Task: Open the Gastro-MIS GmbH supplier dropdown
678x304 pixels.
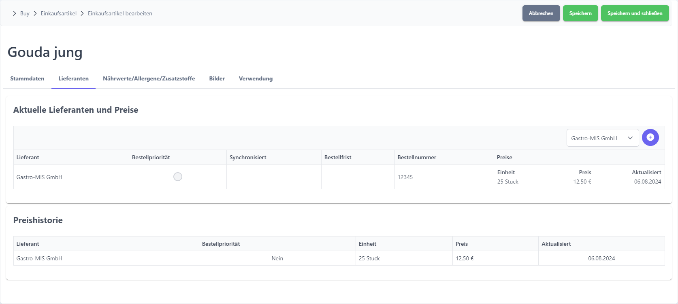Action: tap(602, 138)
